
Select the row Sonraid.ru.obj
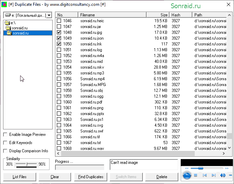pos(141,90)
